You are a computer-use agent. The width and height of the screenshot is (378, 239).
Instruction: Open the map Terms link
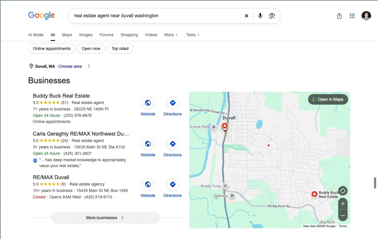(343, 226)
